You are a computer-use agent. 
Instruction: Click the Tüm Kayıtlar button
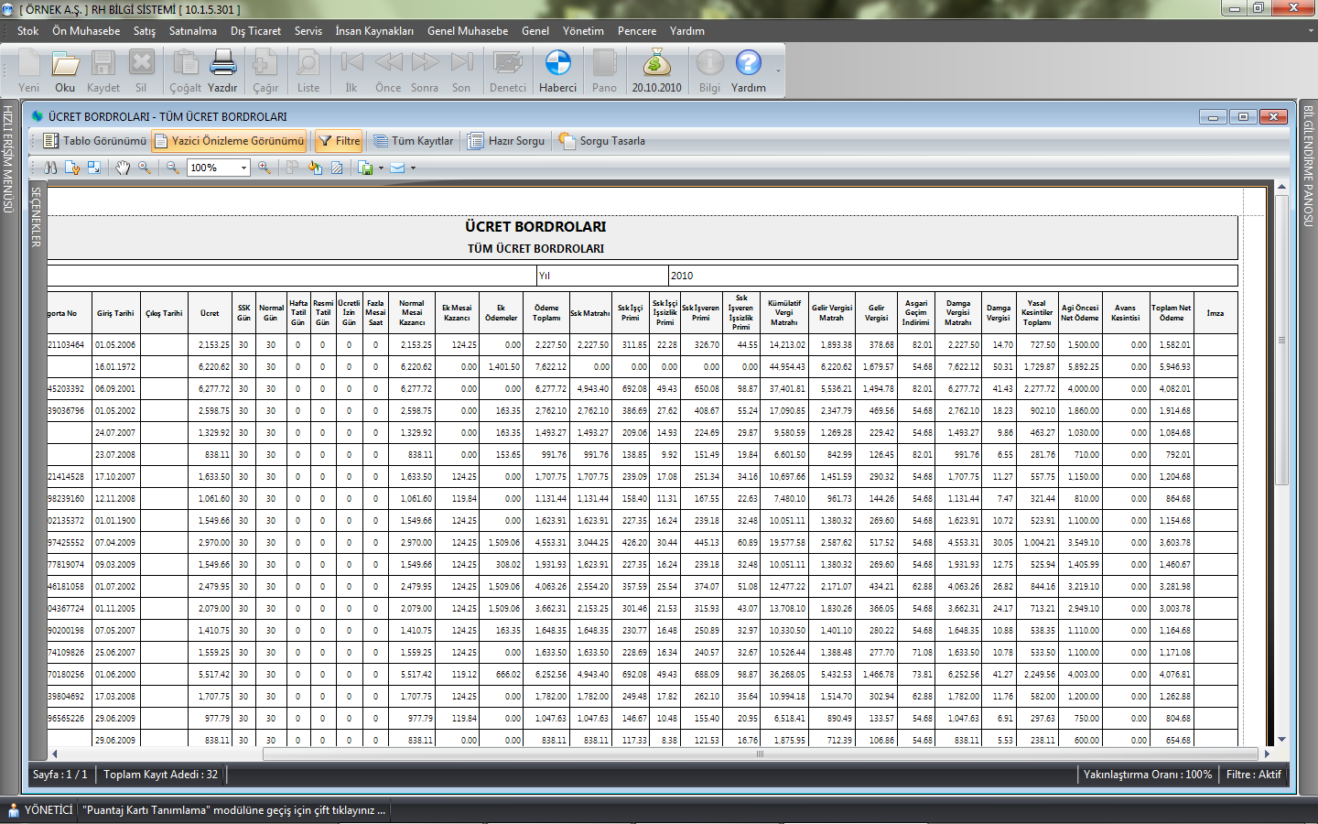[413, 141]
